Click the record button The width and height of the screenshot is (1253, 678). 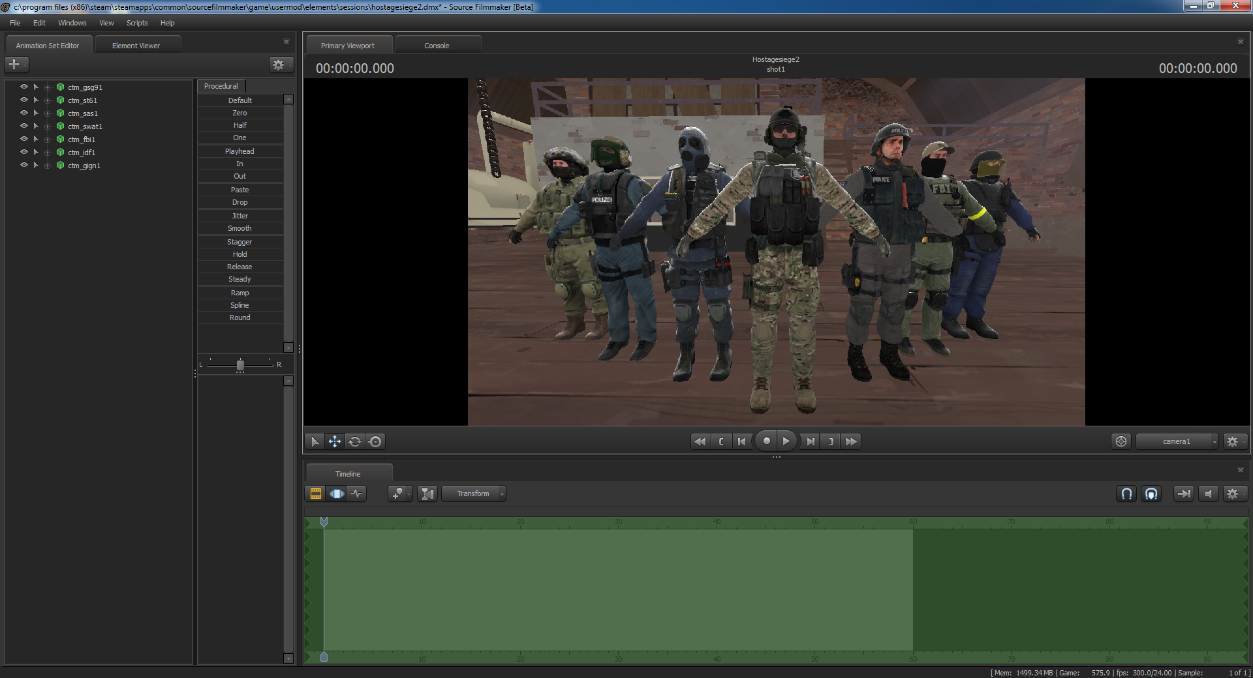766,441
